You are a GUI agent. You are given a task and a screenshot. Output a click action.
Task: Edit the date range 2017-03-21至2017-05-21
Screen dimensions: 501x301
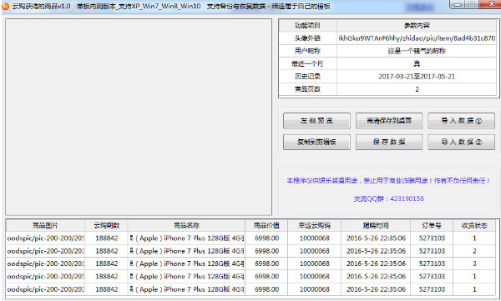coord(417,77)
